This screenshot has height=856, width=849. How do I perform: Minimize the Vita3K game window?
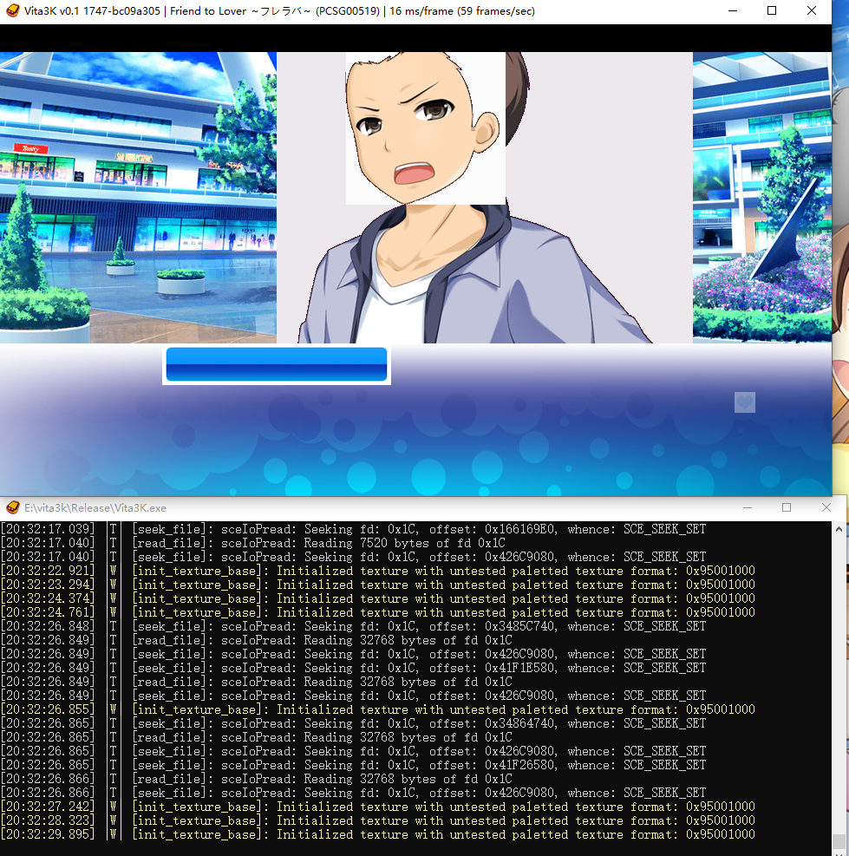pyautogui.click(x=733, y=11)
